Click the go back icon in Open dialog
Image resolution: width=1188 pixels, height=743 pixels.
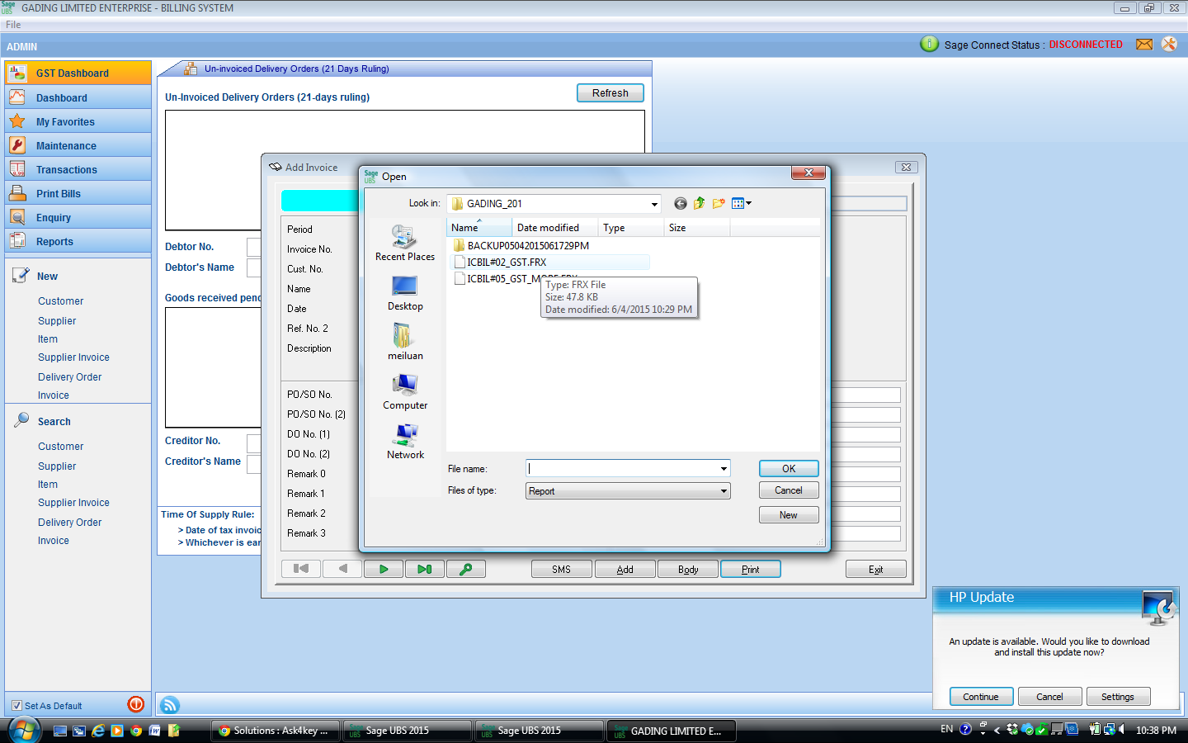pyautogui.click(x=681, y=203)
